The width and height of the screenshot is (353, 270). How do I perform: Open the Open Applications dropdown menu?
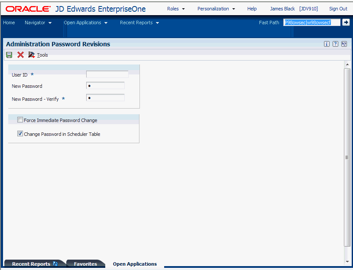86,22
